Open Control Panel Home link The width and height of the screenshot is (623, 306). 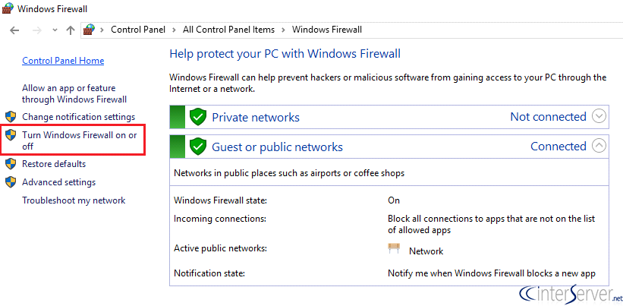coord(63,61)
